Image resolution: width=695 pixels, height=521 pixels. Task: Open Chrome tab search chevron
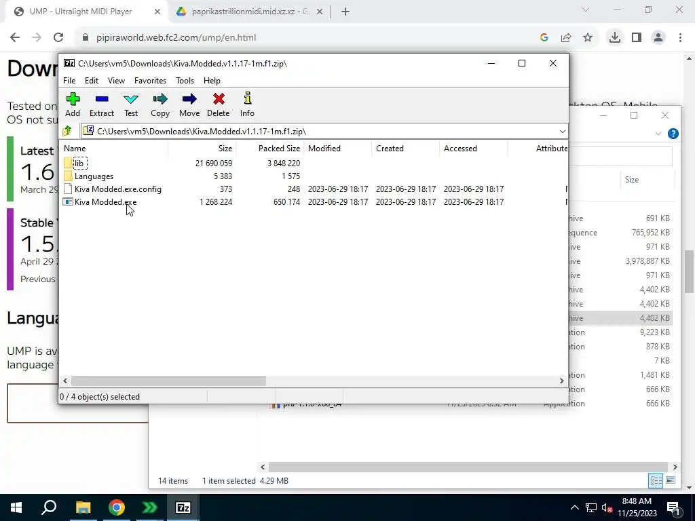pyautogui.click(x=586, y=9)
